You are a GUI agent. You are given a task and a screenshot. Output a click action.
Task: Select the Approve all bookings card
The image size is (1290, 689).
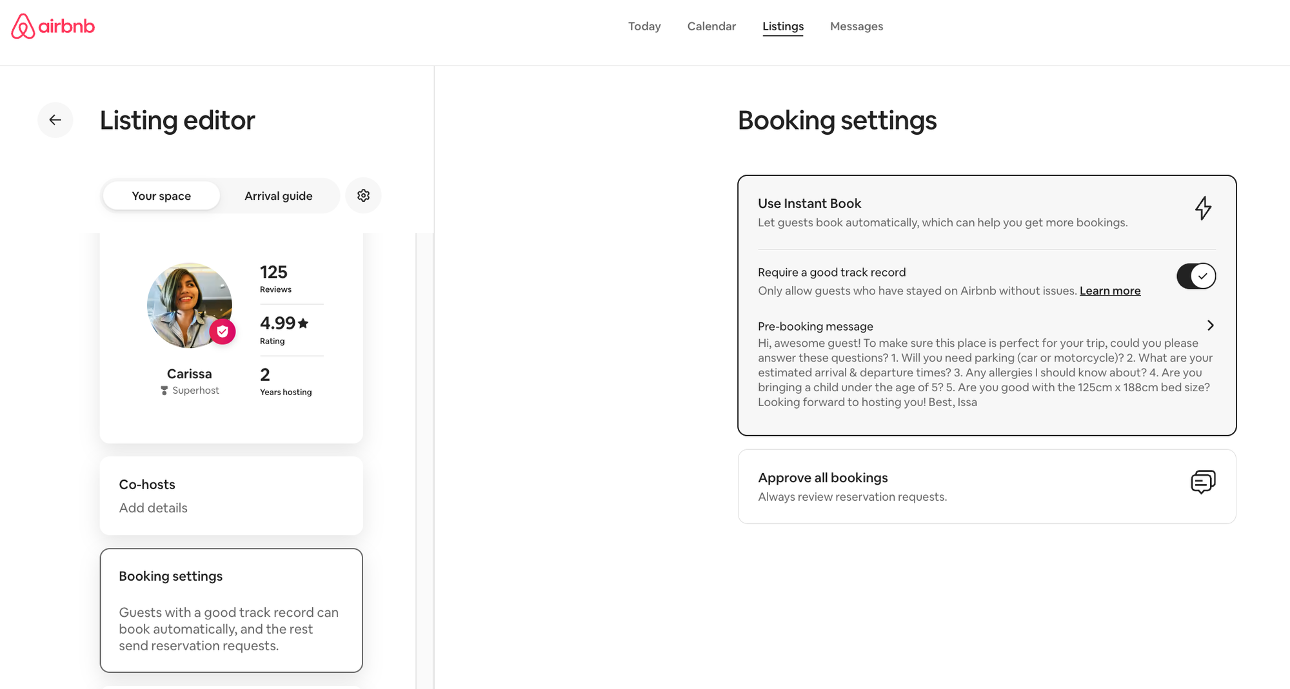click(x=987, y=487)
